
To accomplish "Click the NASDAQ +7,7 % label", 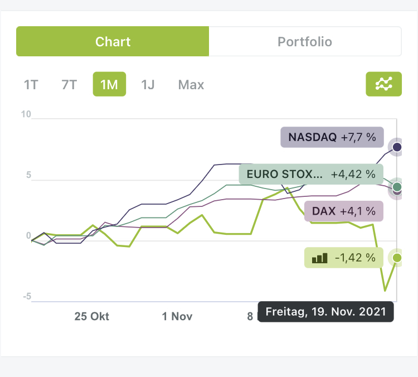I will pyautogui.click(x=328, y=137).
